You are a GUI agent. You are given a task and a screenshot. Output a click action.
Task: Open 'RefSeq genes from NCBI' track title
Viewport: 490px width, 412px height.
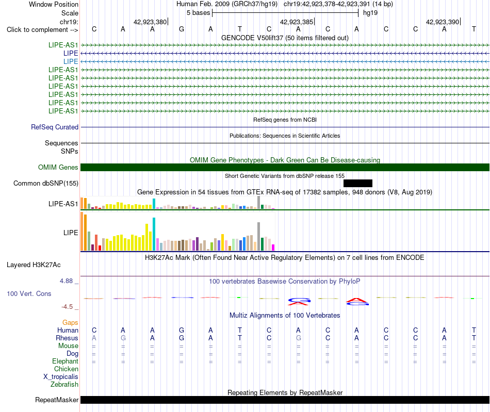pyautogui.click(x=285, y=120)
